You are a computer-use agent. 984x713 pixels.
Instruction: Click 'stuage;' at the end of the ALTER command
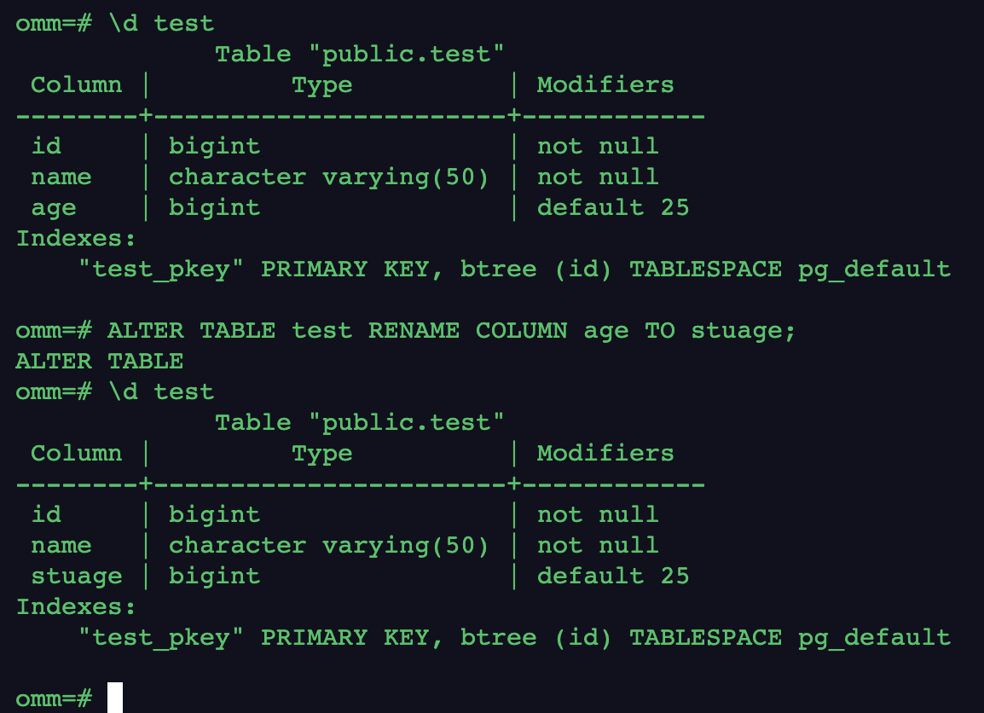(743, 330)
